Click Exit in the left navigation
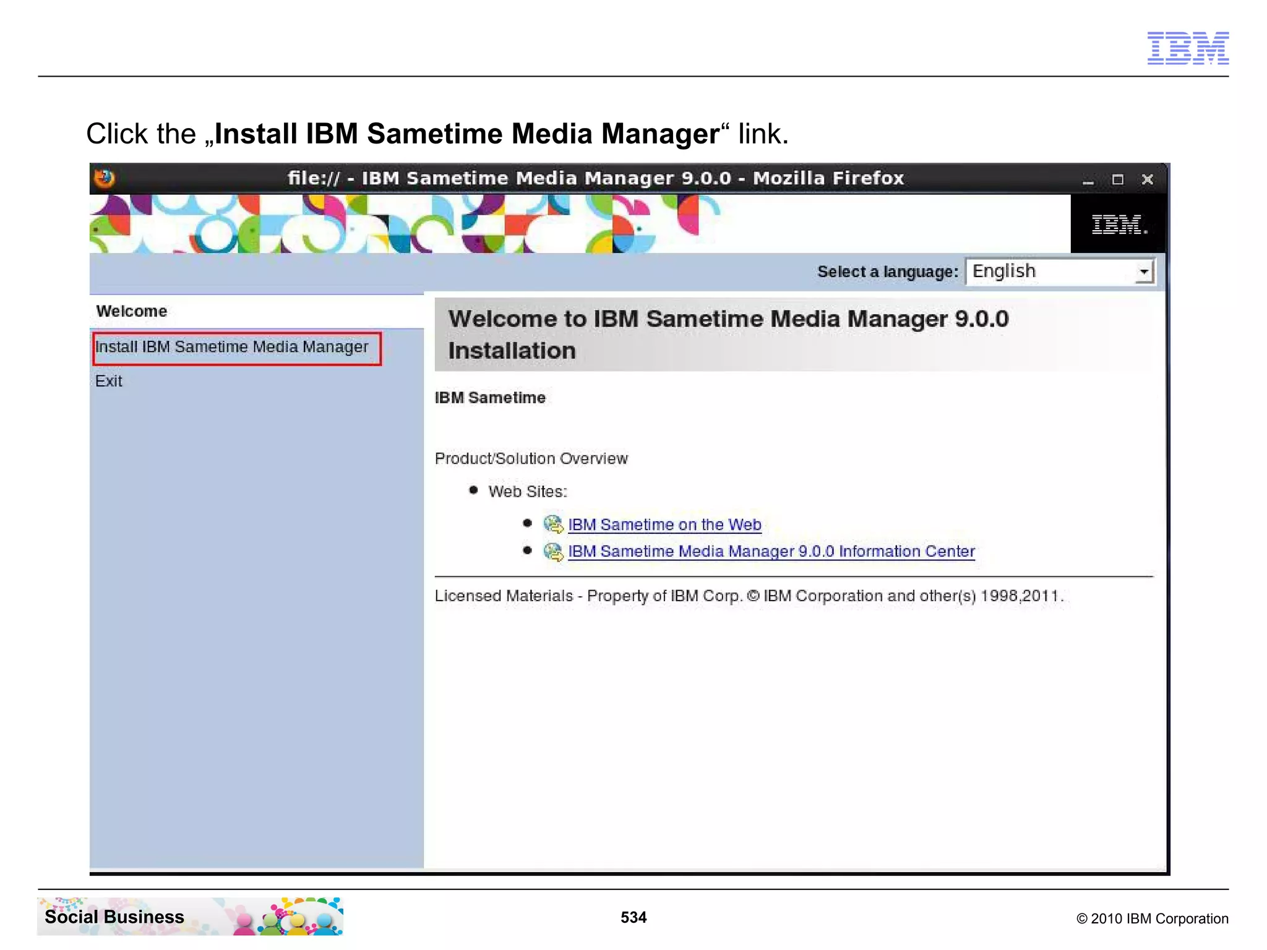The image size is (1267, 950). coord(109,381)
